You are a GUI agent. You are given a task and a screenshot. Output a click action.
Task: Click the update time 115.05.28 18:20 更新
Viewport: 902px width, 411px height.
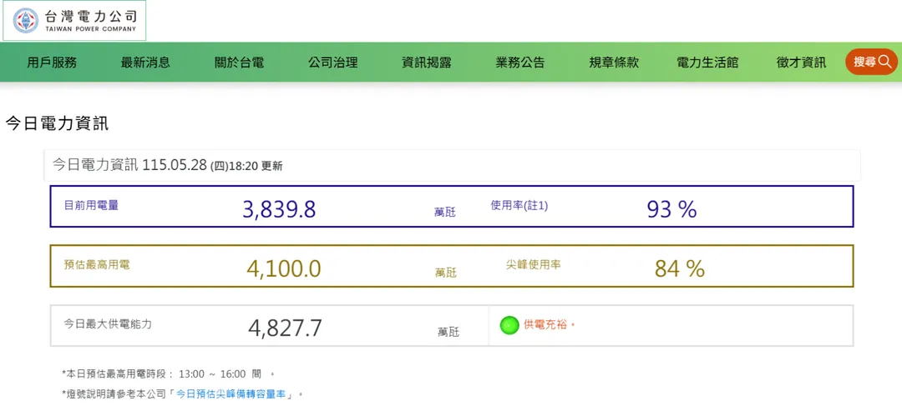(212, 166)
